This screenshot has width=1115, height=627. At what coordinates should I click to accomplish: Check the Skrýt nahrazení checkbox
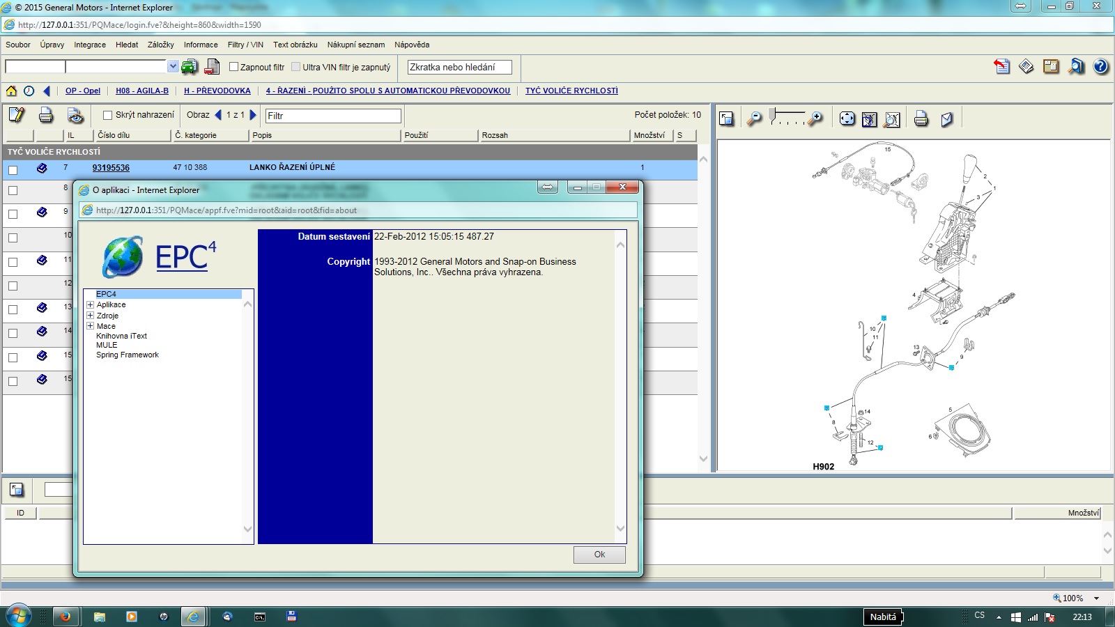click(107, 115)
